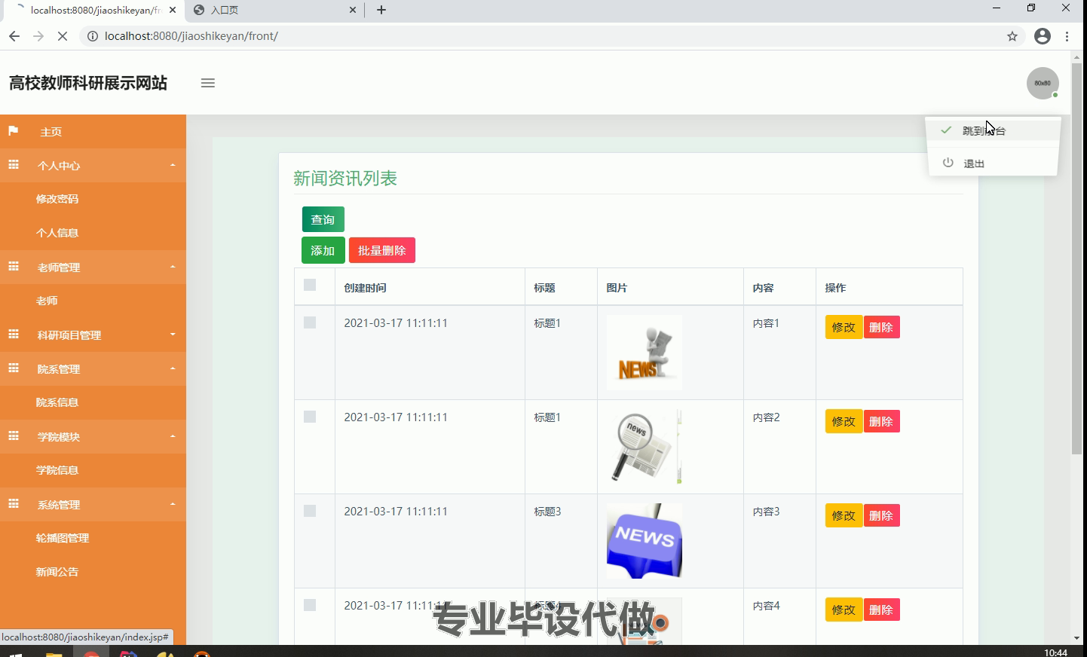Click the page vertical scrollbar thumb
This screenshot has height=657, width=1087.
pyautogui.click(x=1076, y=258)
